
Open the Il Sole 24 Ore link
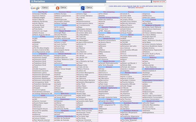click(x=83, y=67)
